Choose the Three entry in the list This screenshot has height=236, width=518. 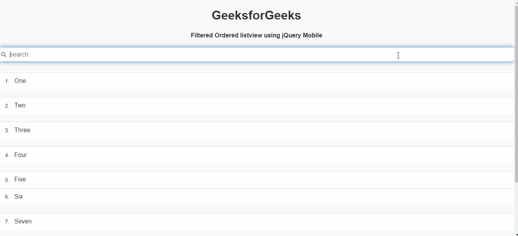pos(22,130)
